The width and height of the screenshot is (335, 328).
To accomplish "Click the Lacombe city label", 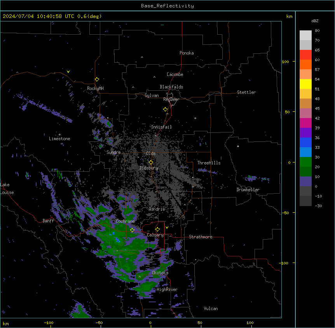I will point(175,74).
